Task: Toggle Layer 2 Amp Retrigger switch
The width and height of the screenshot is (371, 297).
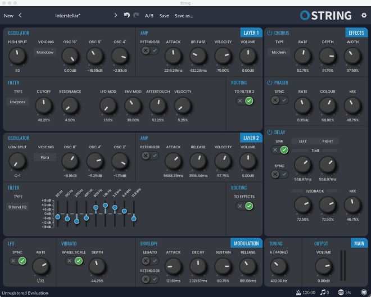Action: click(150, 156)
